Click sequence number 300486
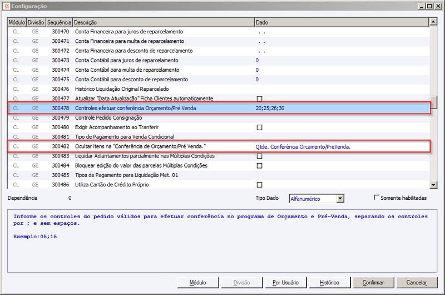445x295 pixels. pos(61,185)
